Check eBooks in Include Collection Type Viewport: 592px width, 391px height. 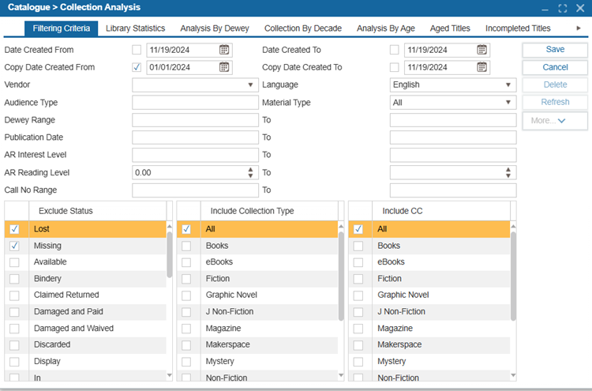(186, 262)
